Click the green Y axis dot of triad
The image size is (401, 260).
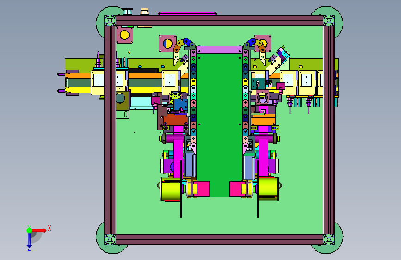click(30, 230)
